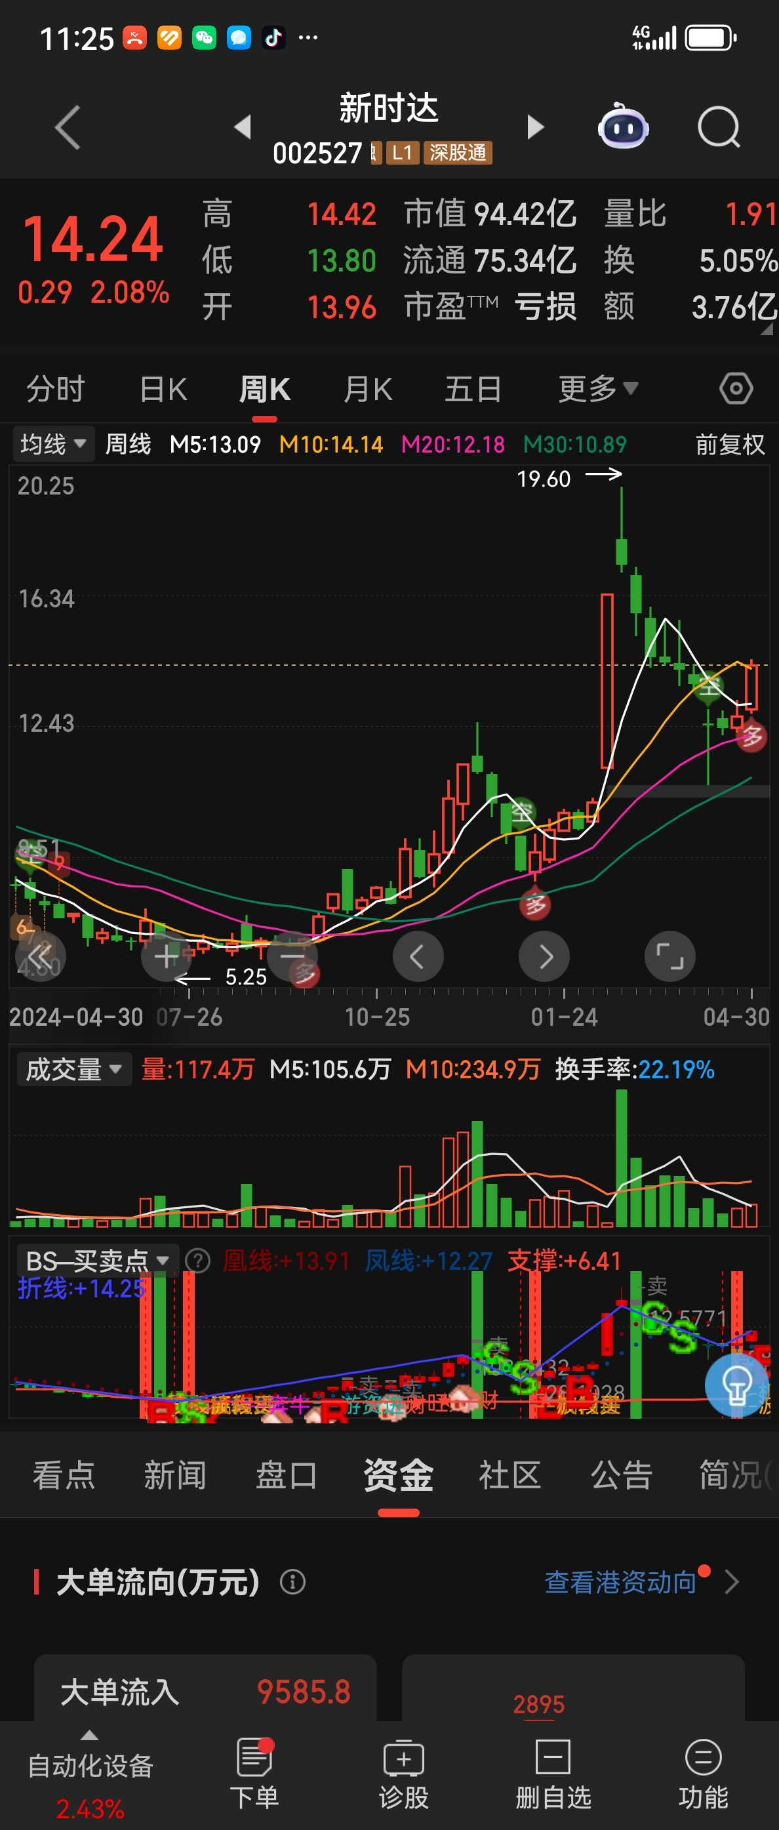Switch to next stock with right triangle
Image resolution: width=779 pixels, height=1830 pixels.
click(536, 127)
